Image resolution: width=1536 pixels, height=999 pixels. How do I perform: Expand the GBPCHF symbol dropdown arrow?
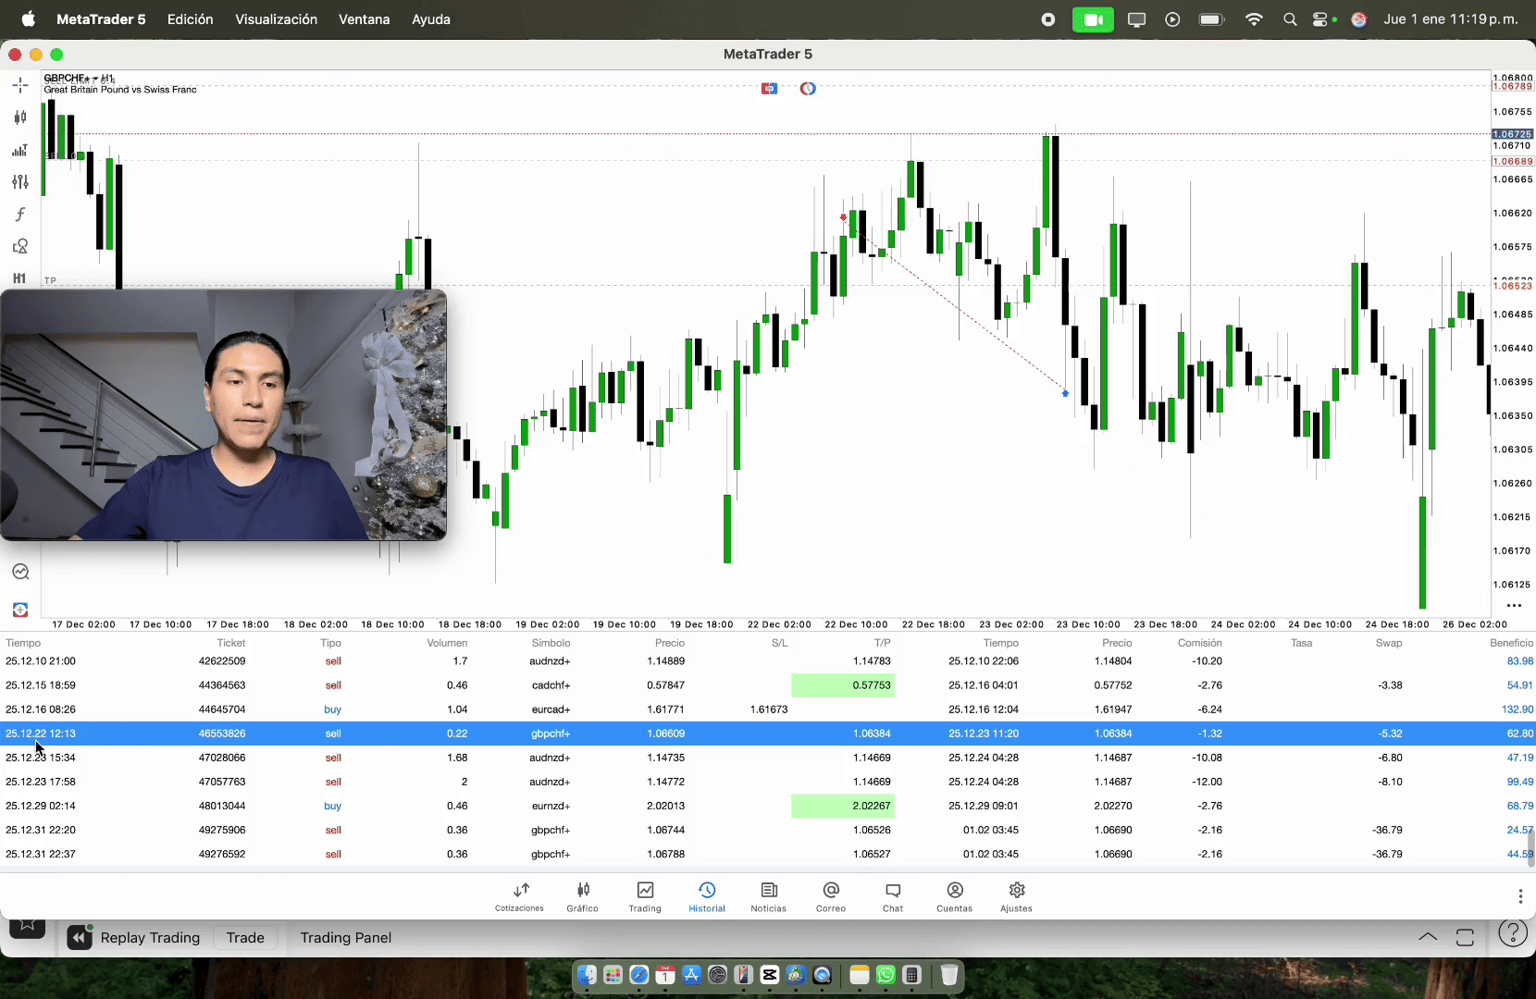tap(94, 79)
